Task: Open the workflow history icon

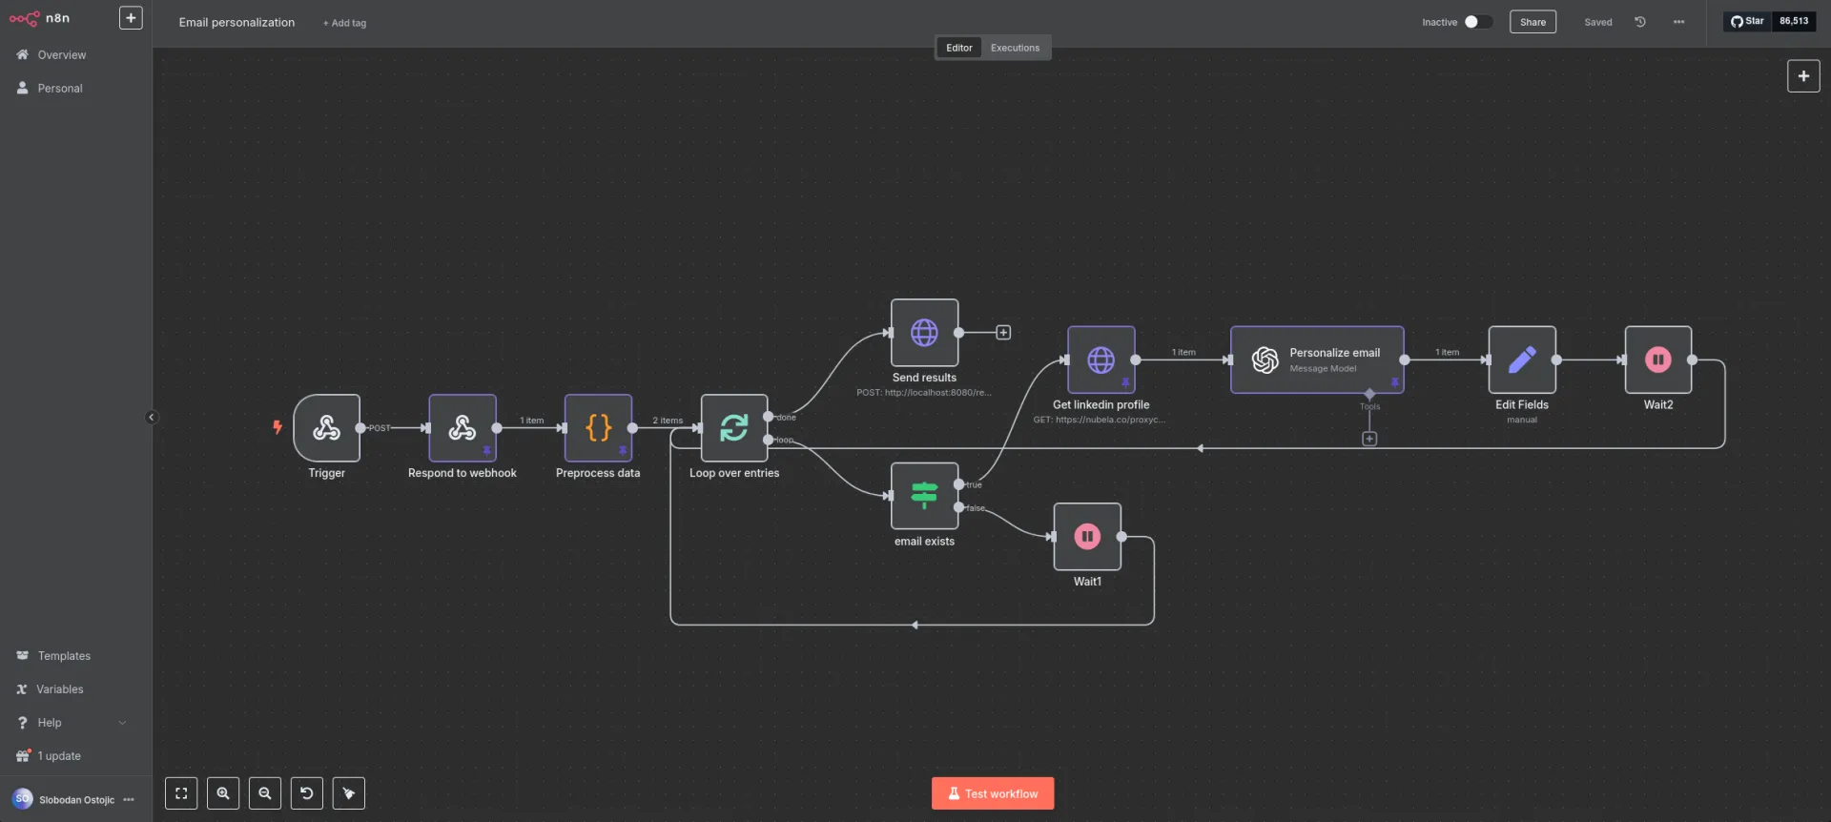Action: [1640, 22]
